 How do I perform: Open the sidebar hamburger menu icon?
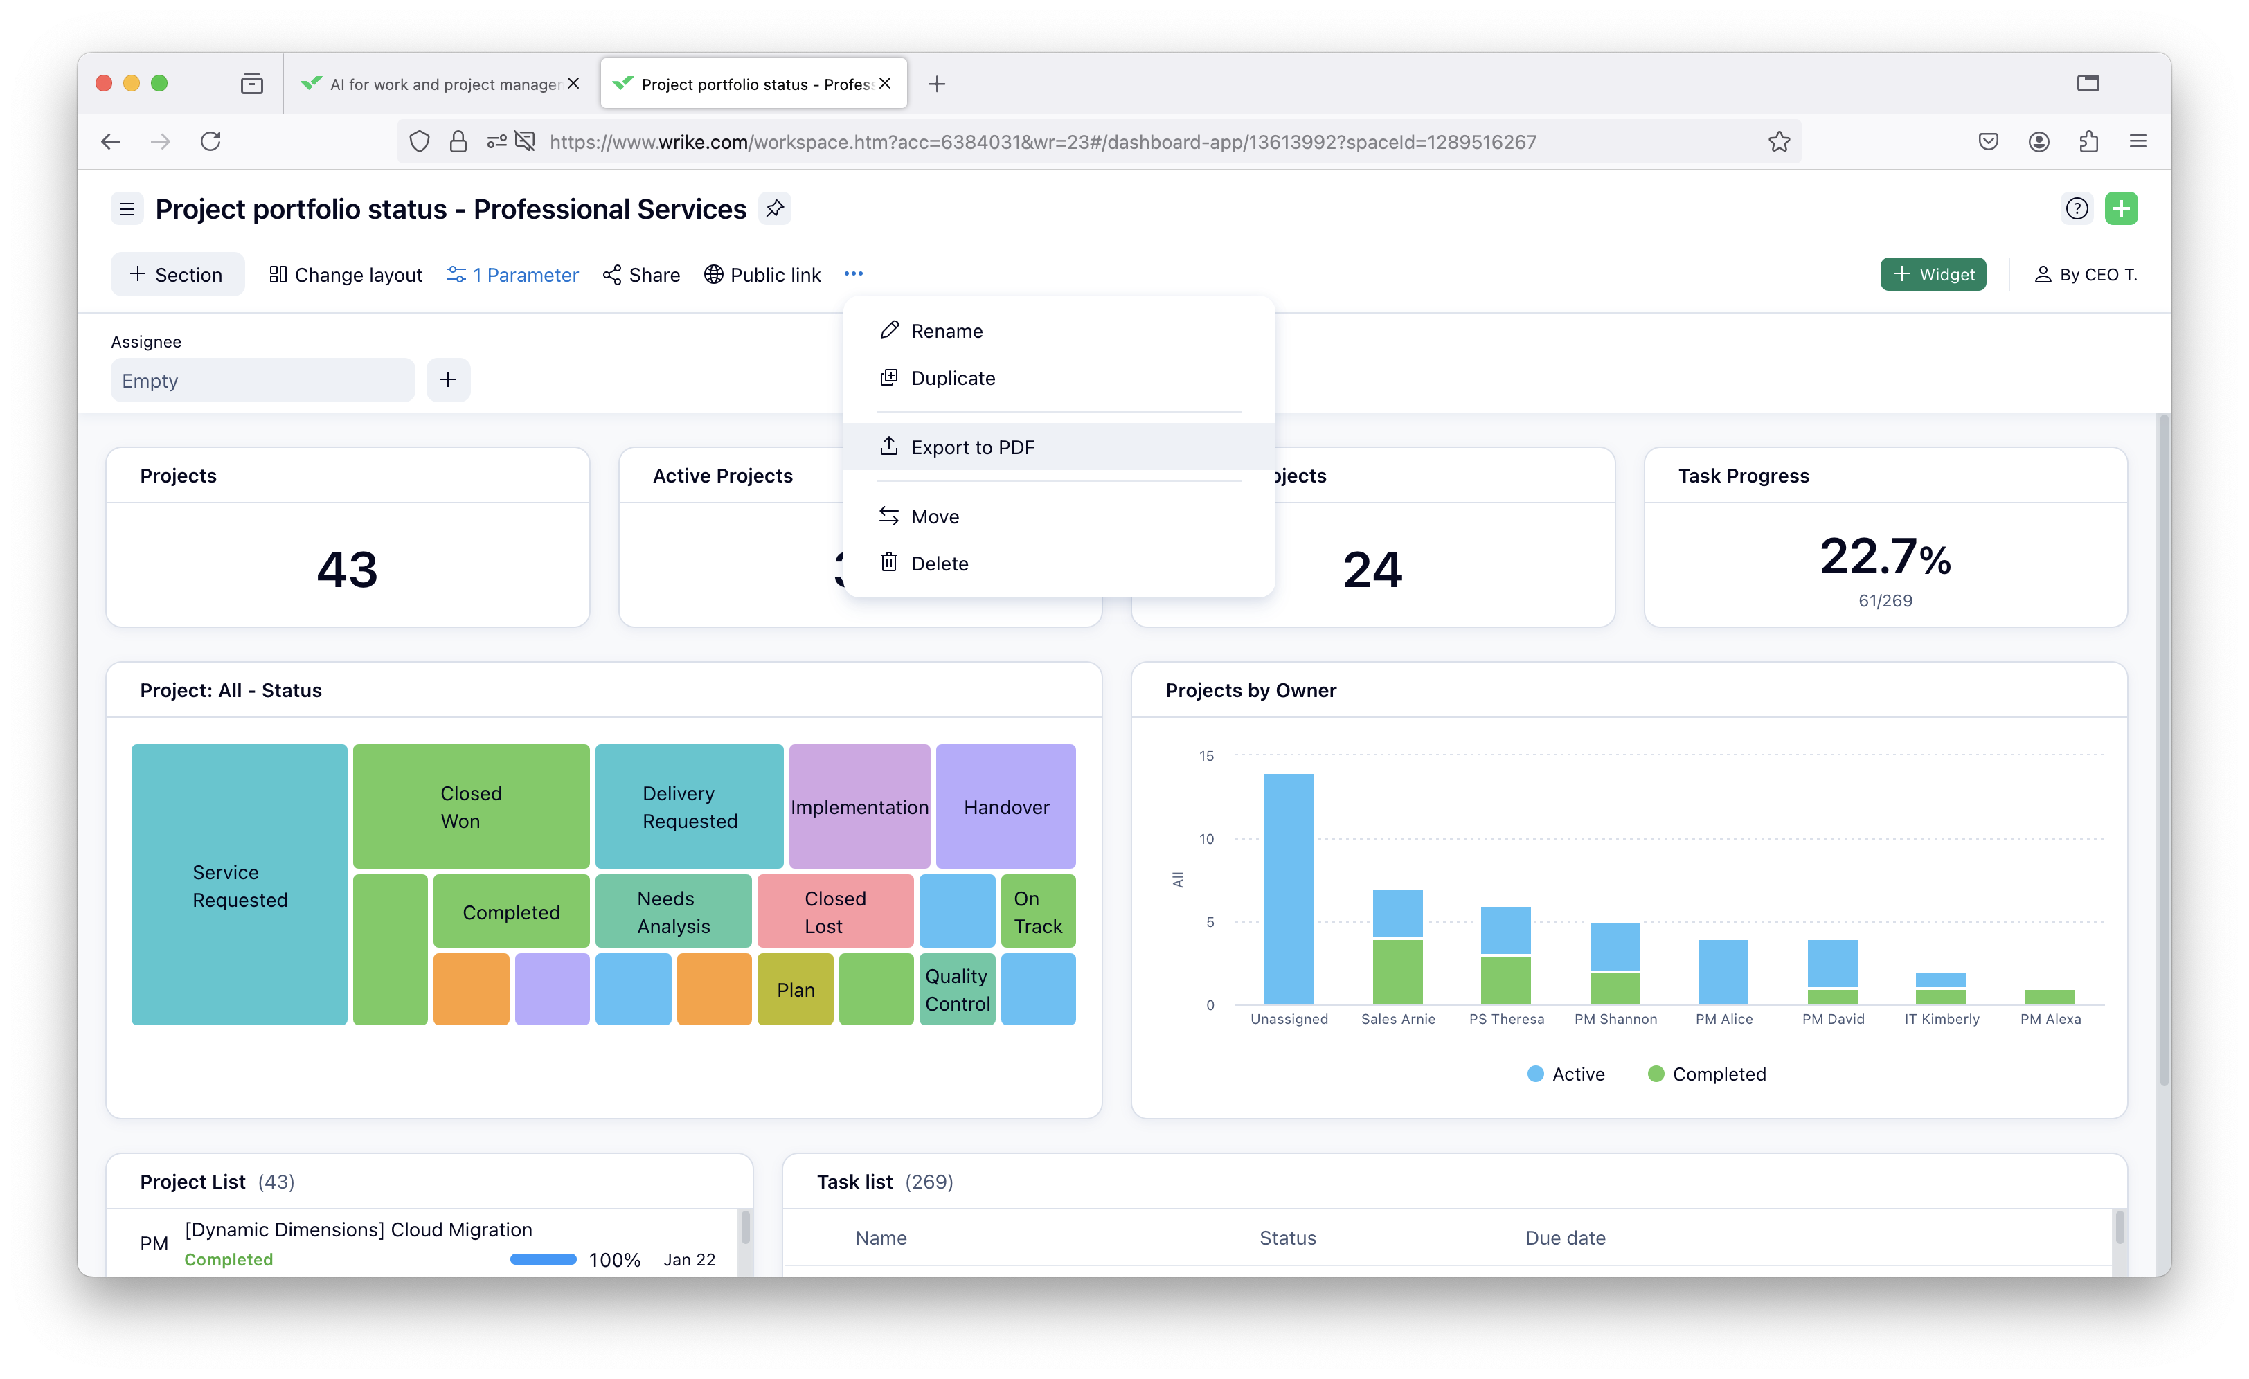point(128,209)
